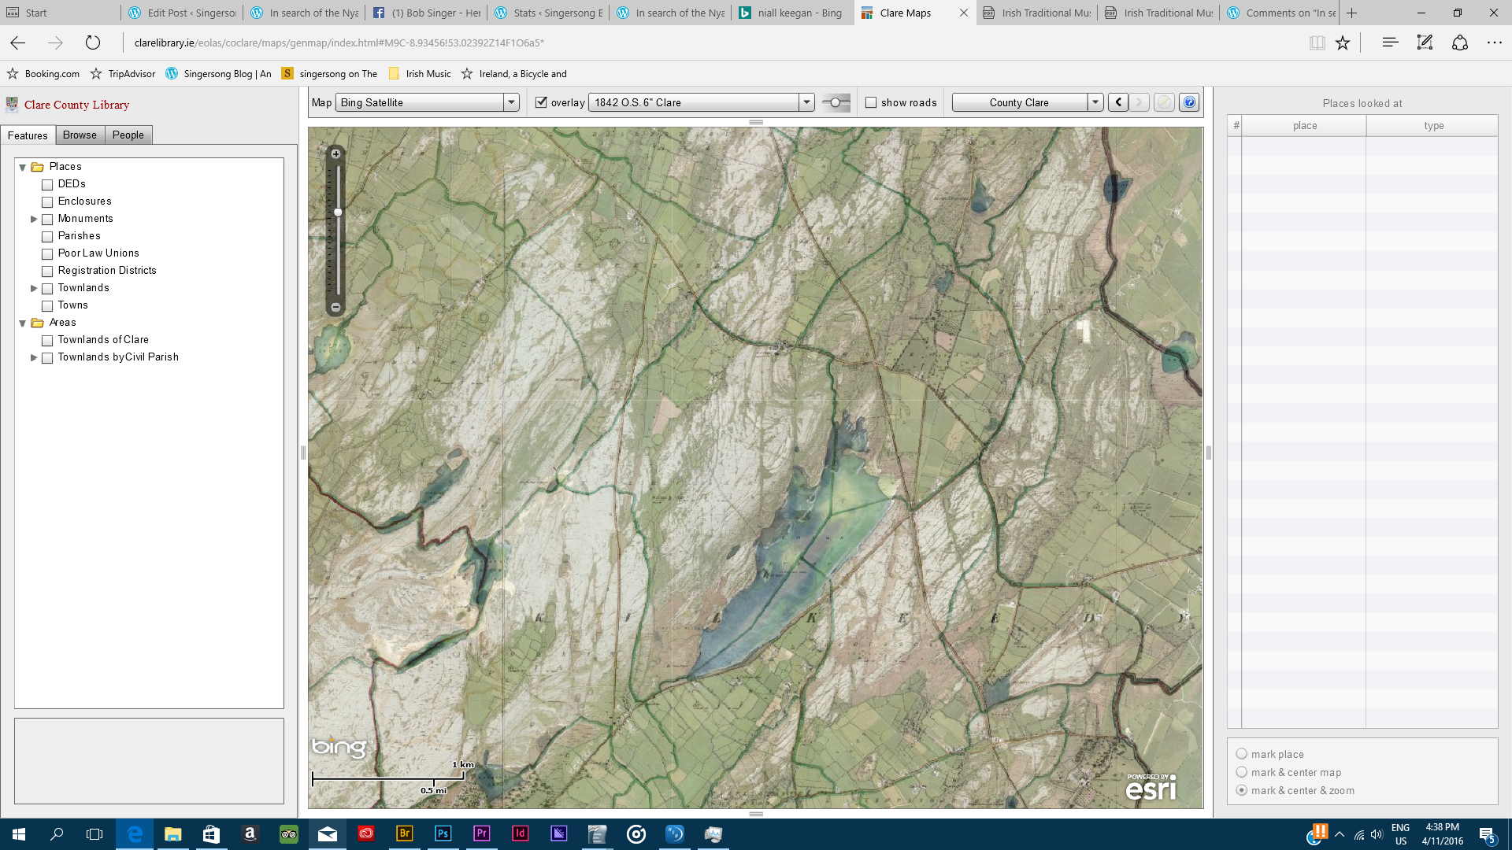1512x850 pixels.
Task: Click the map zoom-out minus button
Action: [x=335, y=307]
